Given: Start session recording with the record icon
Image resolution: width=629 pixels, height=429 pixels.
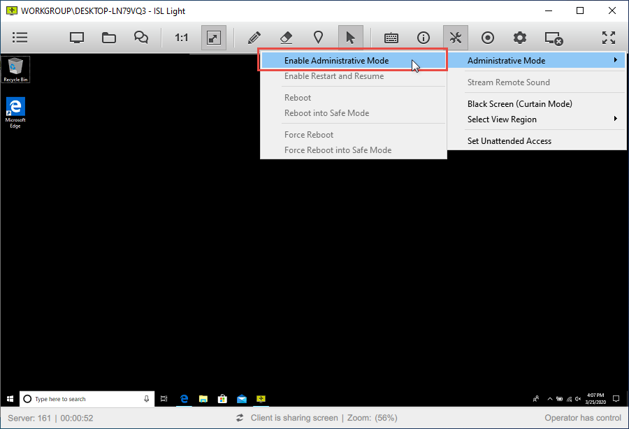Looking at the screenshot, I should [x=488, y=38].
